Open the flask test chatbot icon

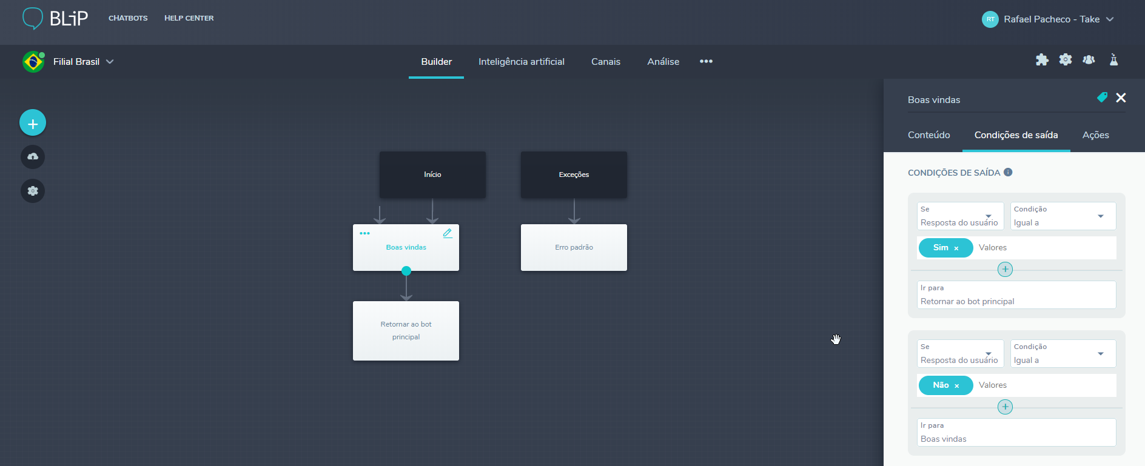[x=1113, y=59]
